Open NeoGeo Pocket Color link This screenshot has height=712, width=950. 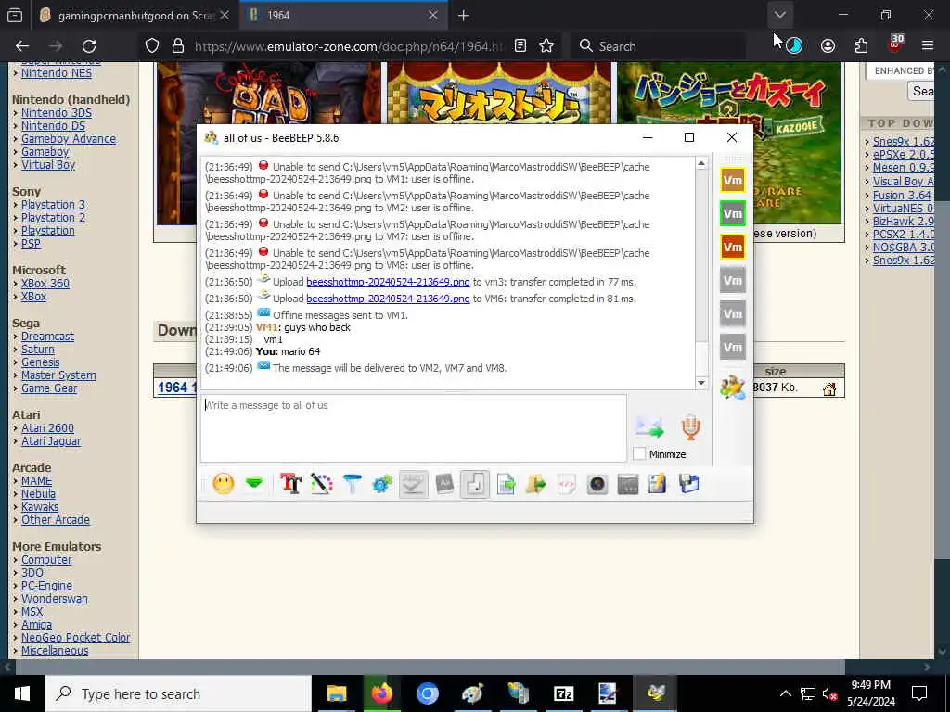pyautogui.click(x=76, y=638)
